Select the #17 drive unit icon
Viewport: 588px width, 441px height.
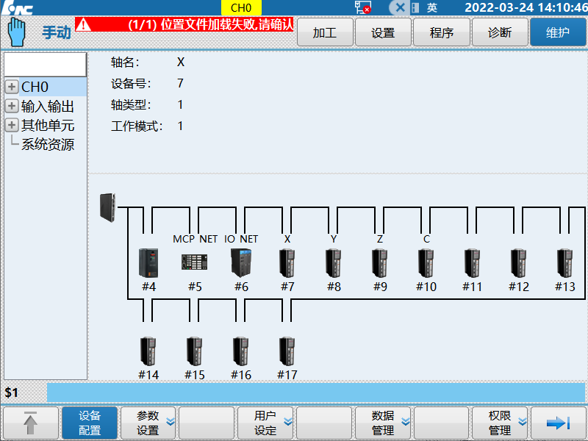287,351
